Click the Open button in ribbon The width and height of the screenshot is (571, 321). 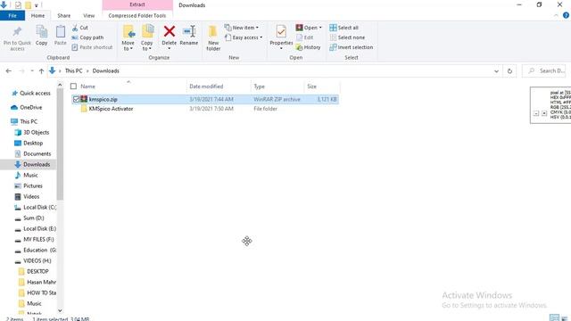click(309, 28)
